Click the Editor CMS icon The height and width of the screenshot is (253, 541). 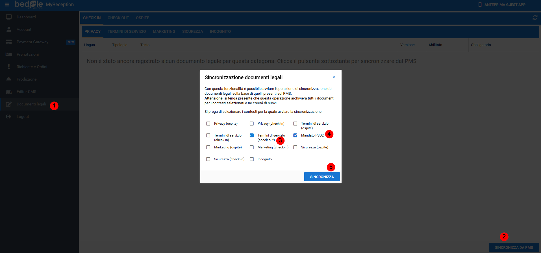(9, 92)
